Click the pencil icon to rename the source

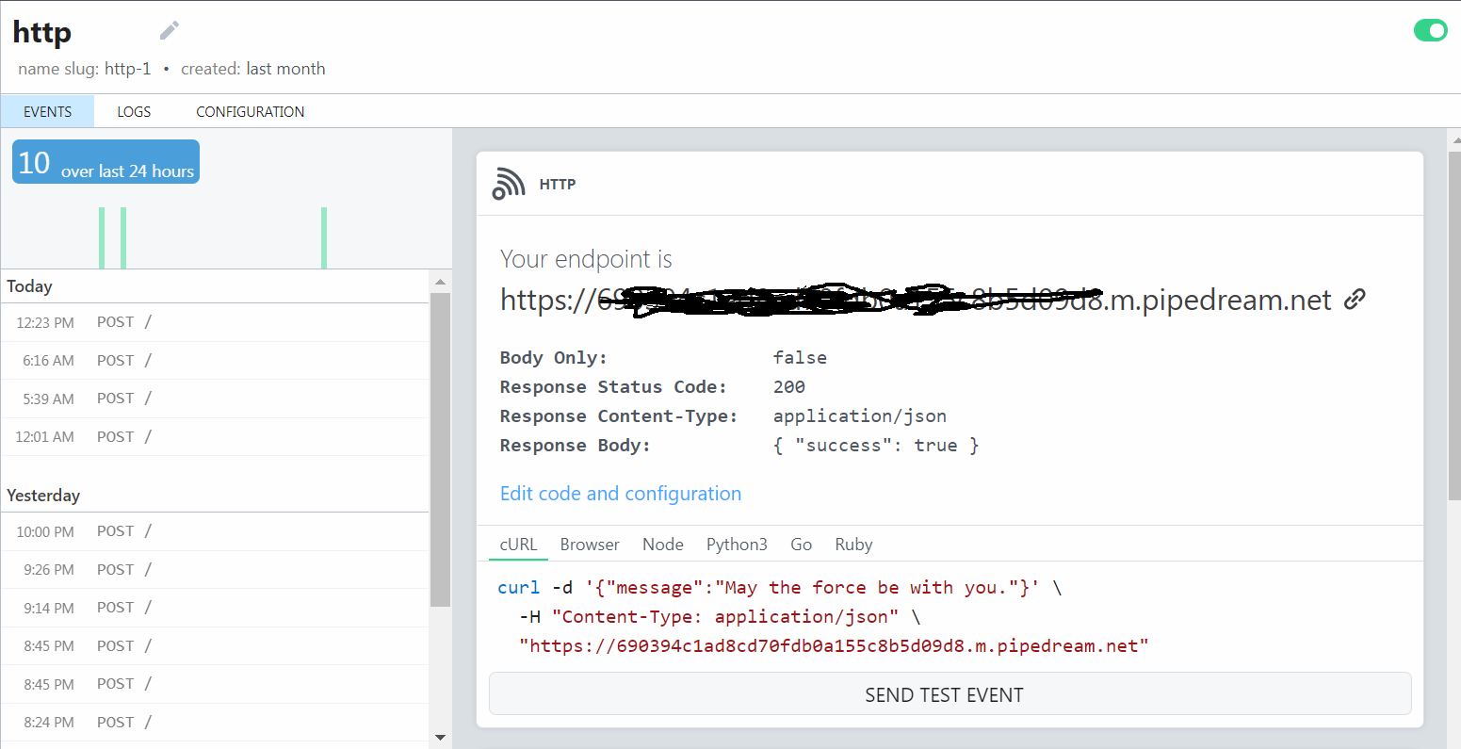click(x=169, y=30)
